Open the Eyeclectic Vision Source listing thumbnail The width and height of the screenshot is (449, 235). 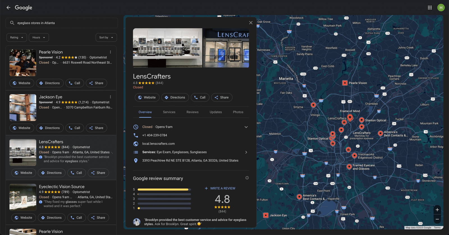(x=23, y=197)
